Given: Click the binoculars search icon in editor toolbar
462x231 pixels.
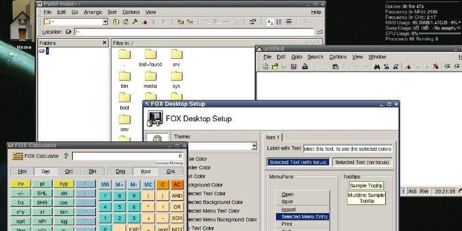Looking at the screenshot, I should [x=377, y=66].
